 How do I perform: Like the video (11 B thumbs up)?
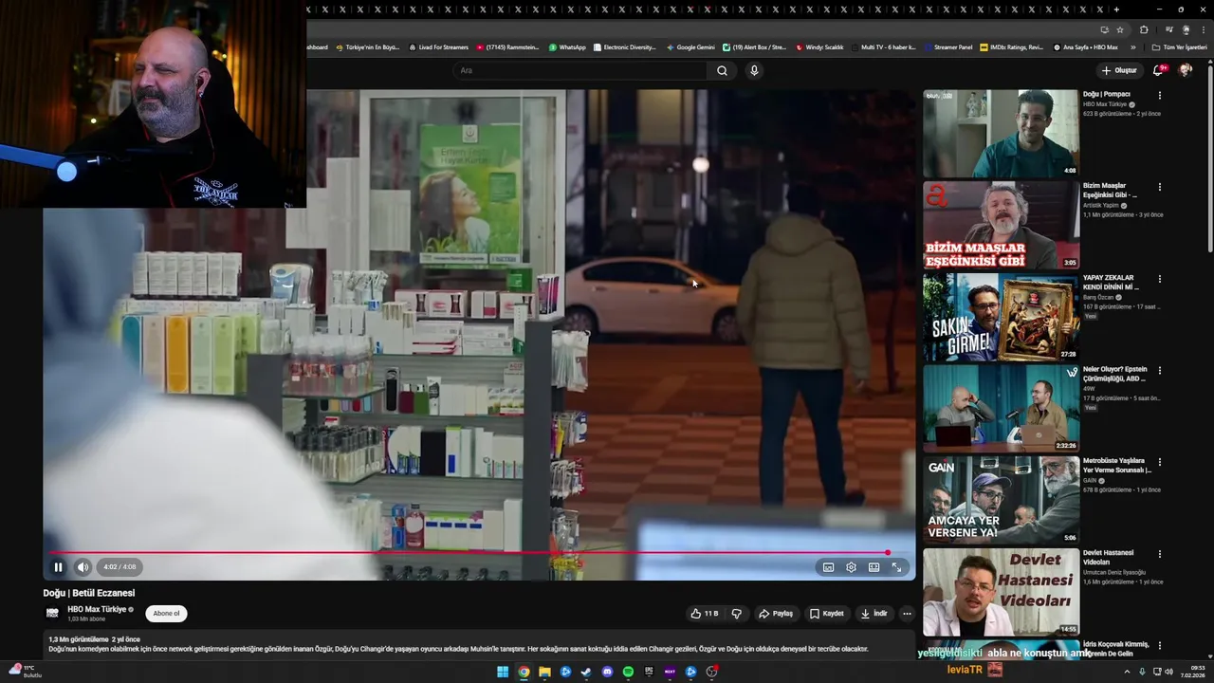[x=704, y=614]
